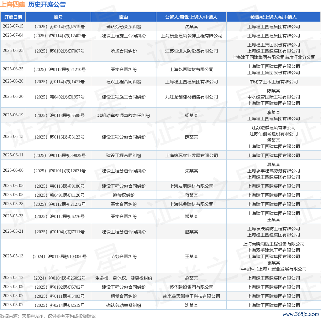Select case number (2024) 沪0104民初26092号
Screen dimensions: 321x319
60,278
